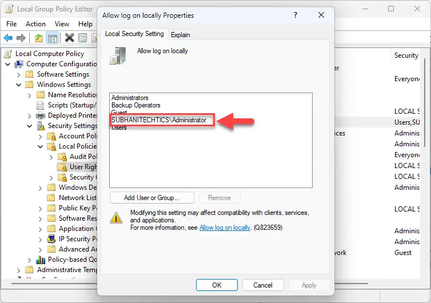Toggle the Show/Hide Console Tree icon
Viewport: 431px width, 303px height.
[x=52, y=38]
